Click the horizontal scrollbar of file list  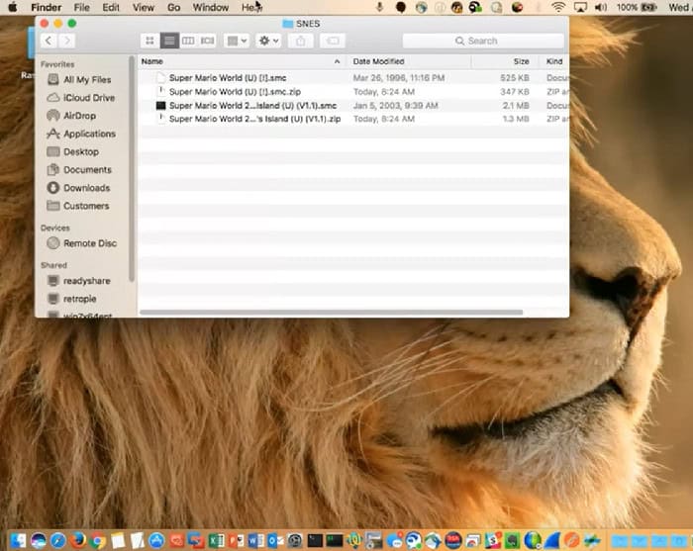click(331, 313)
